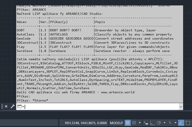Open recent commands dropdown
The image size is (192, 127).
[x=21, y=107]
